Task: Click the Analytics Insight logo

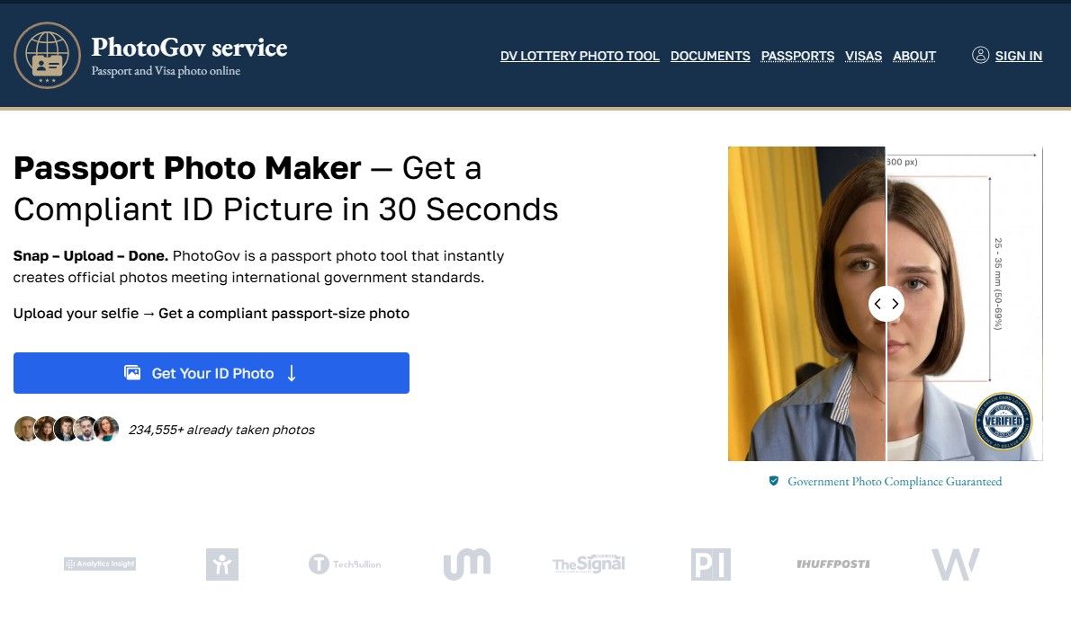Action: 100,564
